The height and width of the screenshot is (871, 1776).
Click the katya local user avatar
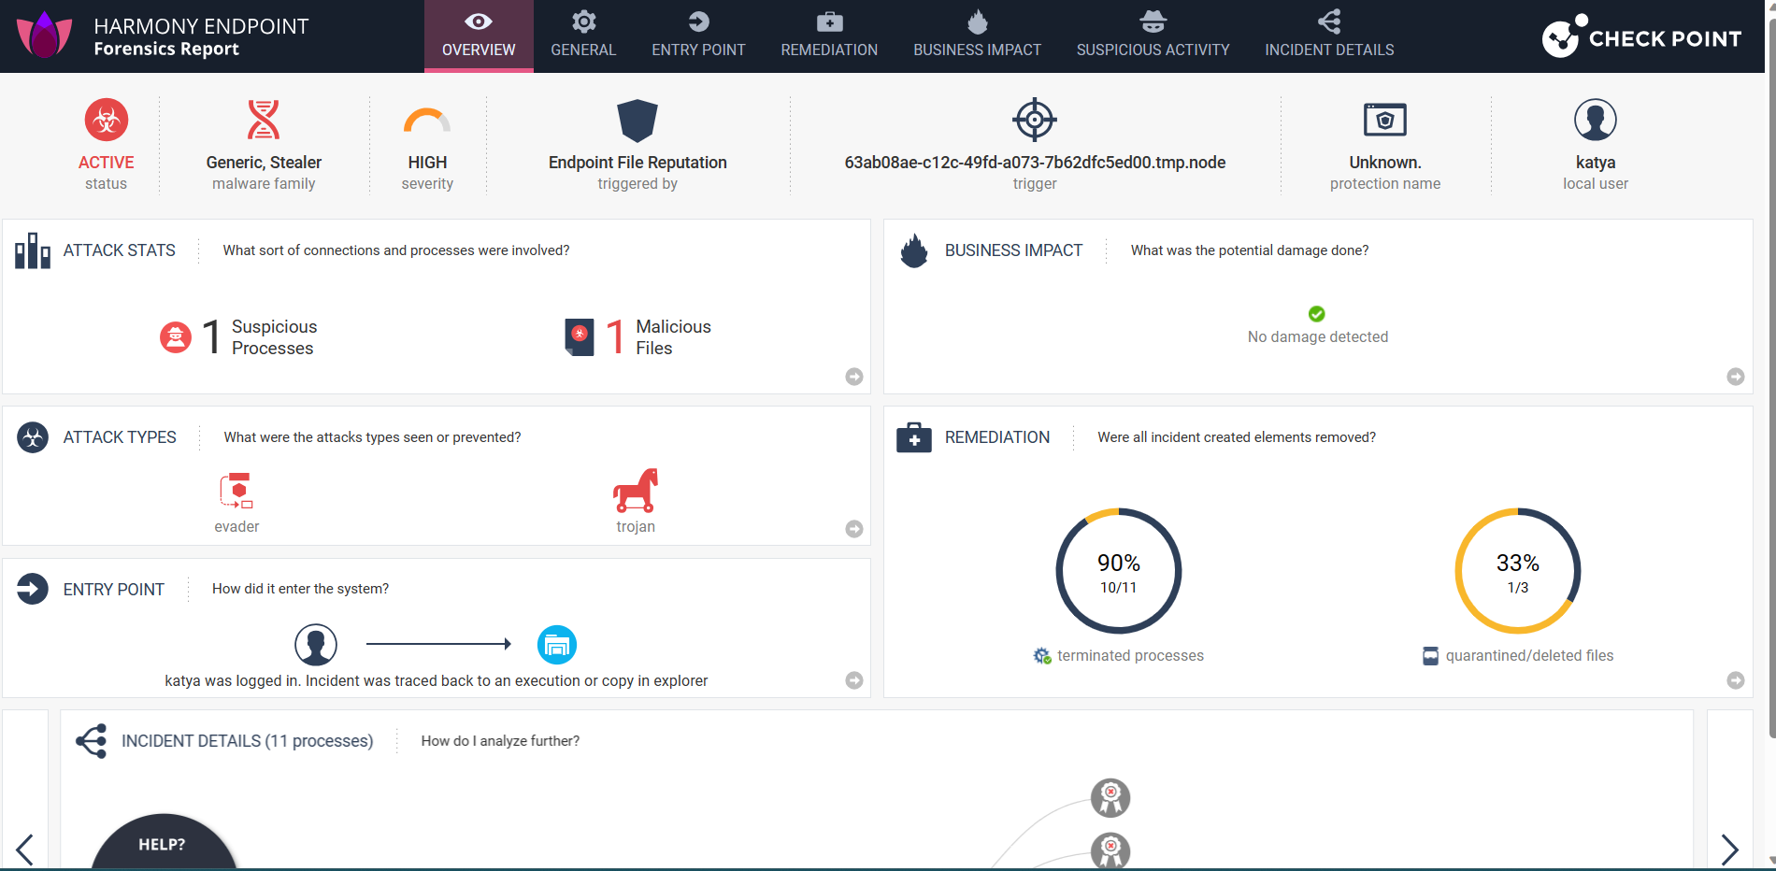tap(1596, 120)
